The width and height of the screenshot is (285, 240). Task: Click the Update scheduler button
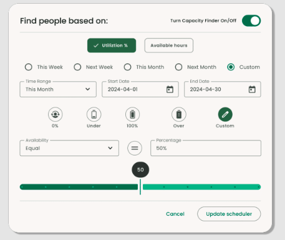[229, 214]
